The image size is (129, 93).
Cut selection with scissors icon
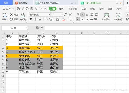pyautogui.click(x=11, y=15)
